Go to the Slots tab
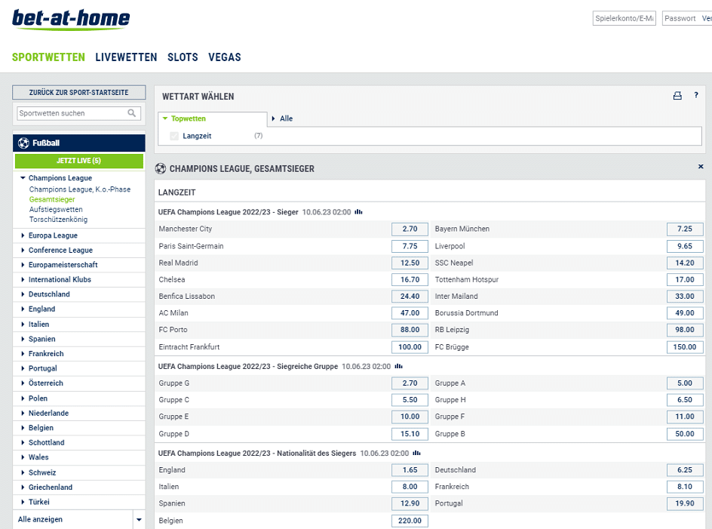Screen dimensions: 712x529 click(183, 57)
